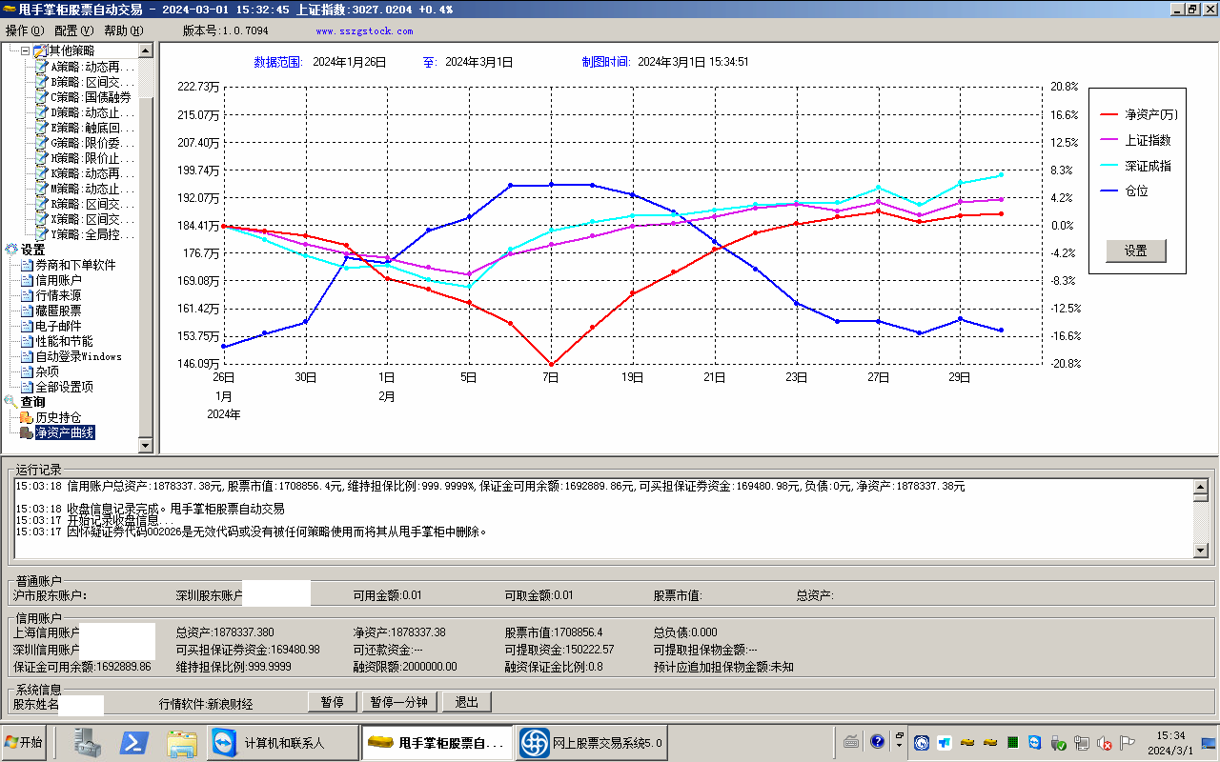Image resolution: width=1220 pixels, height=762 pixels.
Task: Open the 配置 menu
Action: (73, 30)
